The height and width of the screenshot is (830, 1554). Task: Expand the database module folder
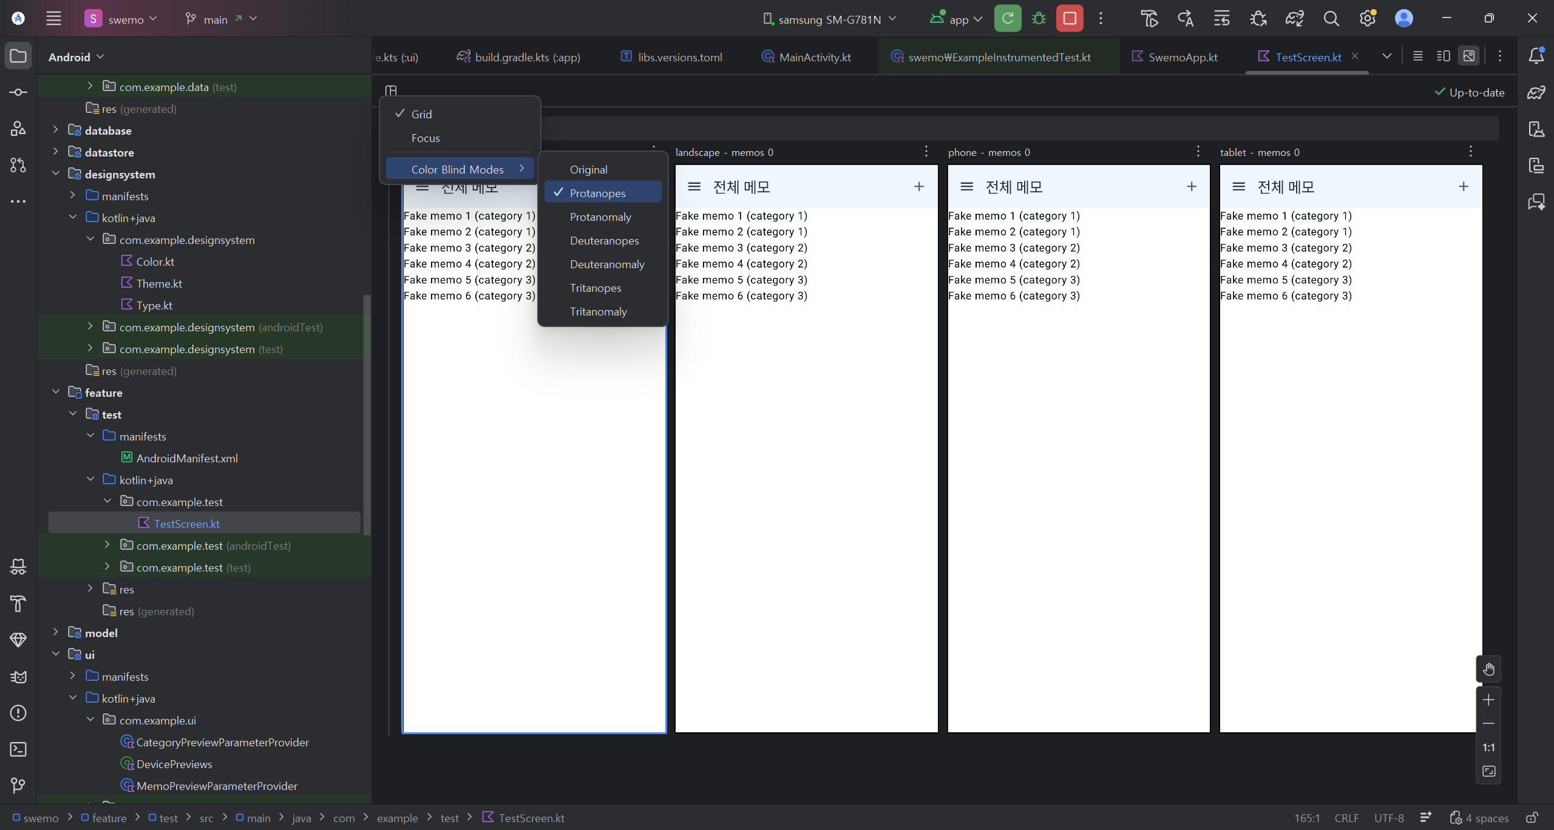[x=55, y=130]
